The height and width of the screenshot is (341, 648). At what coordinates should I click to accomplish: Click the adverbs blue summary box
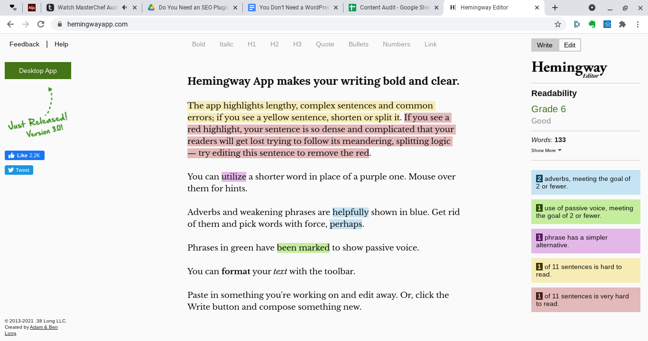click(x=586, y=182)
